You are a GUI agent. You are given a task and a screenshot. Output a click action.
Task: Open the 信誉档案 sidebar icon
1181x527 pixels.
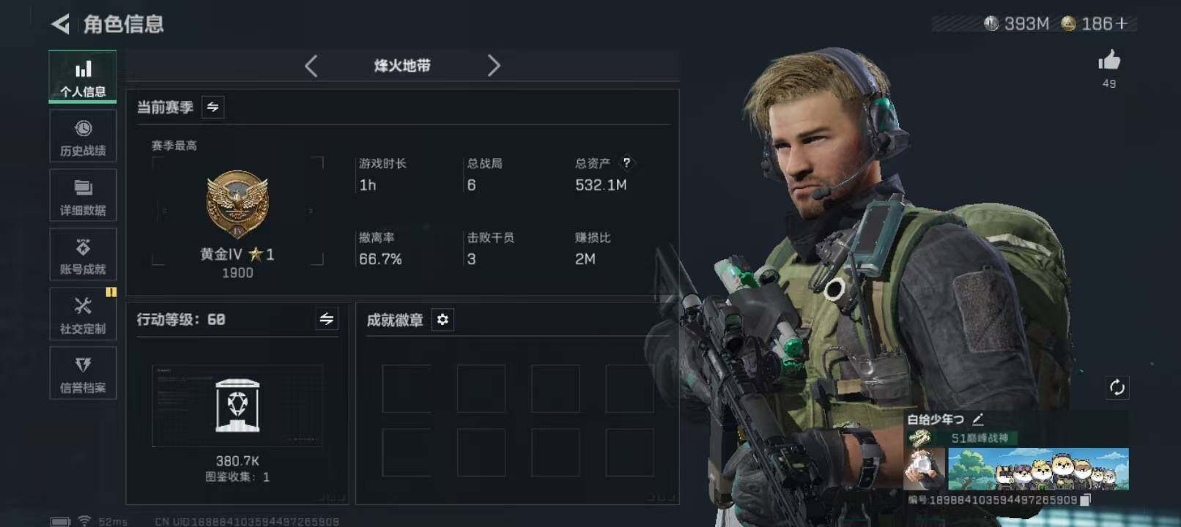point(83,373)
